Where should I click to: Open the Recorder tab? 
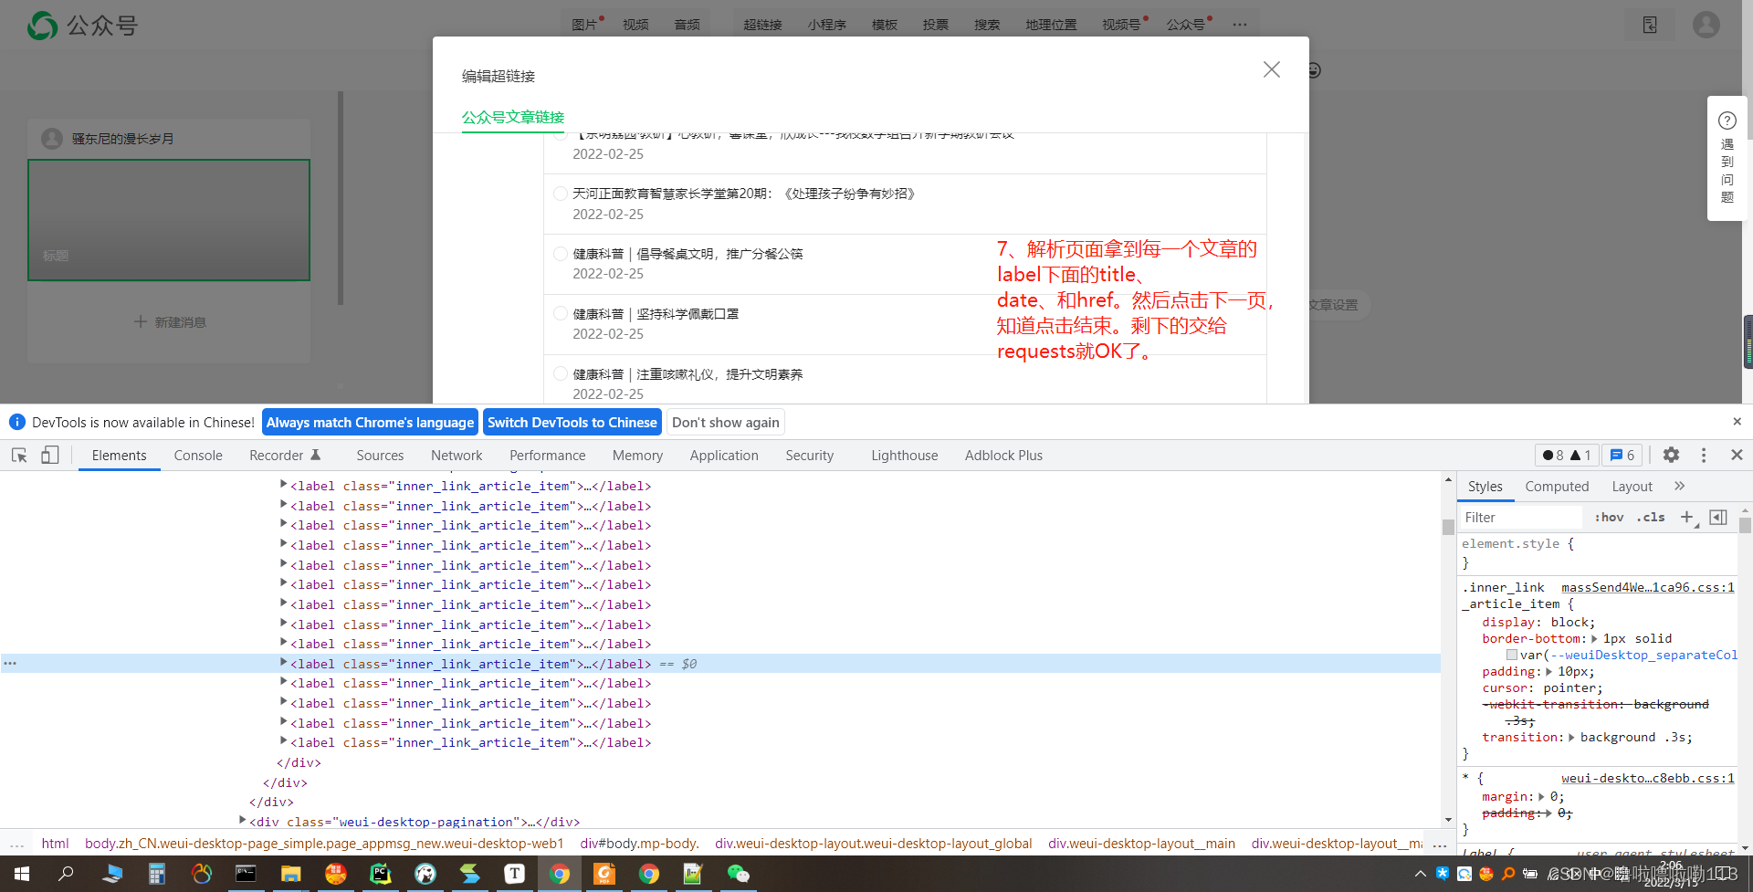(285, 455)
